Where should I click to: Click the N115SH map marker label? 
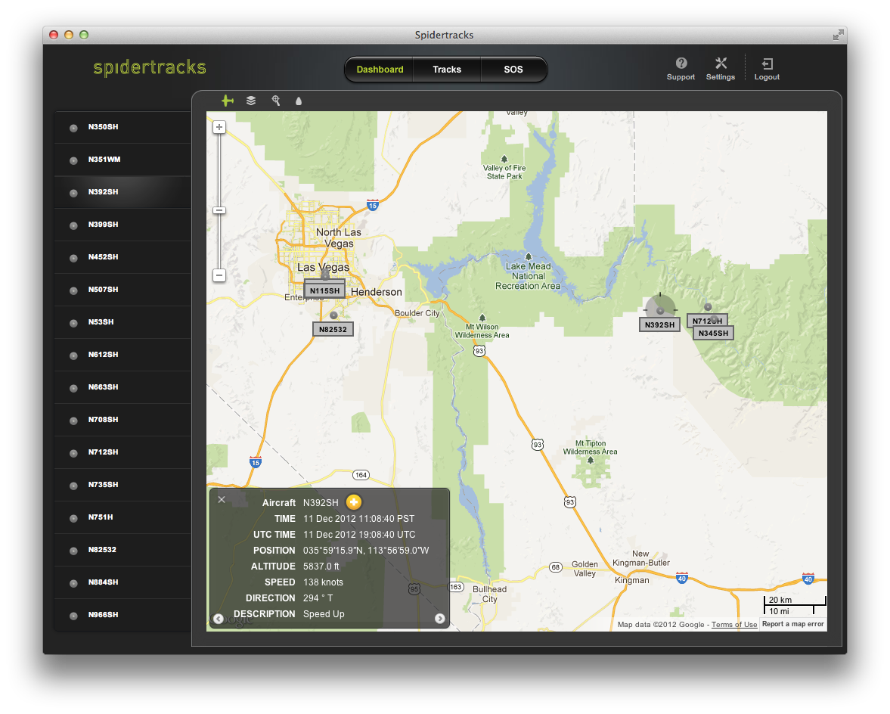point(324,290)
